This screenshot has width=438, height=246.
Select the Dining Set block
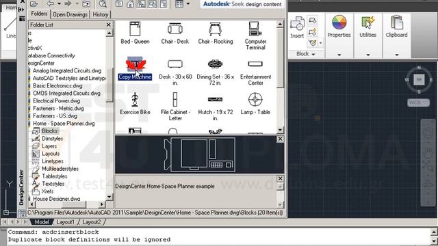(216, 72)
